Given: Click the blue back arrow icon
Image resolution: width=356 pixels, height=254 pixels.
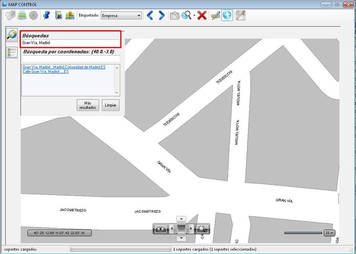Looking at the screenshot, I should click(150, 16).
